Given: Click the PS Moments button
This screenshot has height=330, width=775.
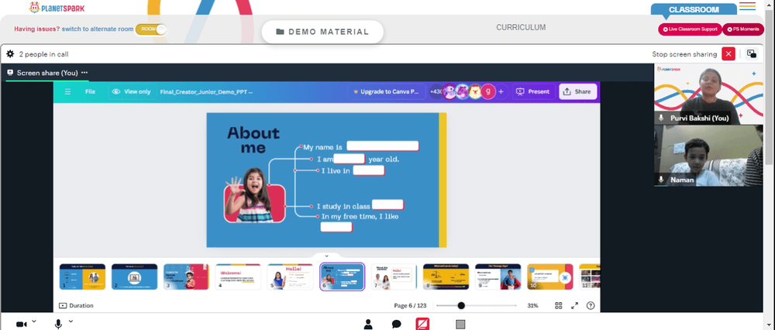Looking at the screenshot, I should 743,29.
